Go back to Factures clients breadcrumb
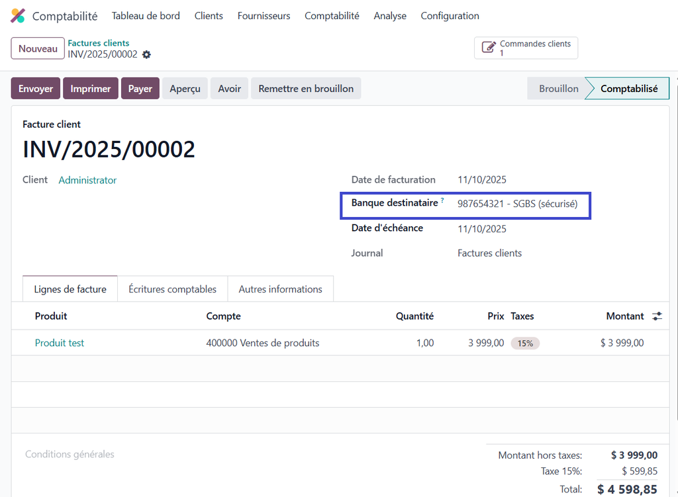Image resolution: width=678 pixels, height=497 pixels. click(98, 43)
